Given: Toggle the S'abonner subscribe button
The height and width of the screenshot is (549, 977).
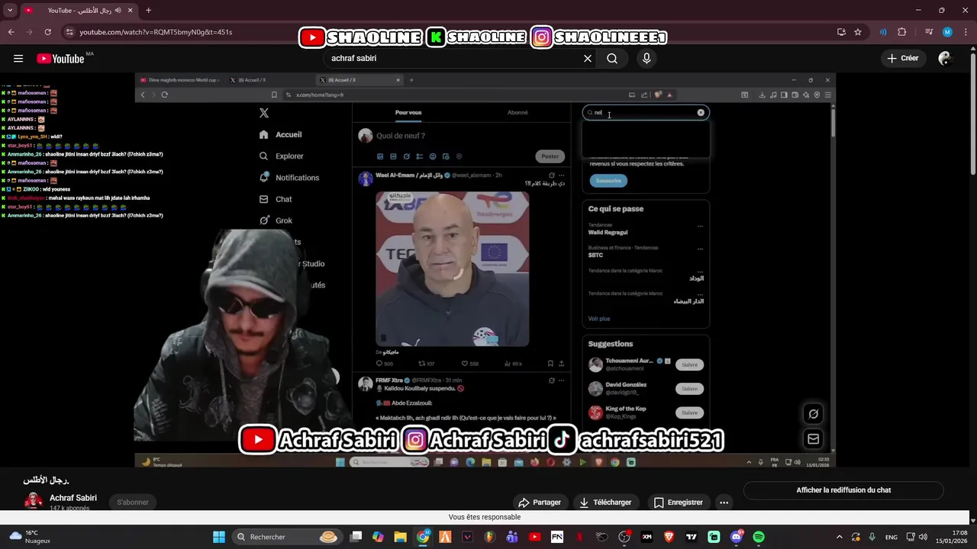Looking at the screenshot, I should pos(133,502).
